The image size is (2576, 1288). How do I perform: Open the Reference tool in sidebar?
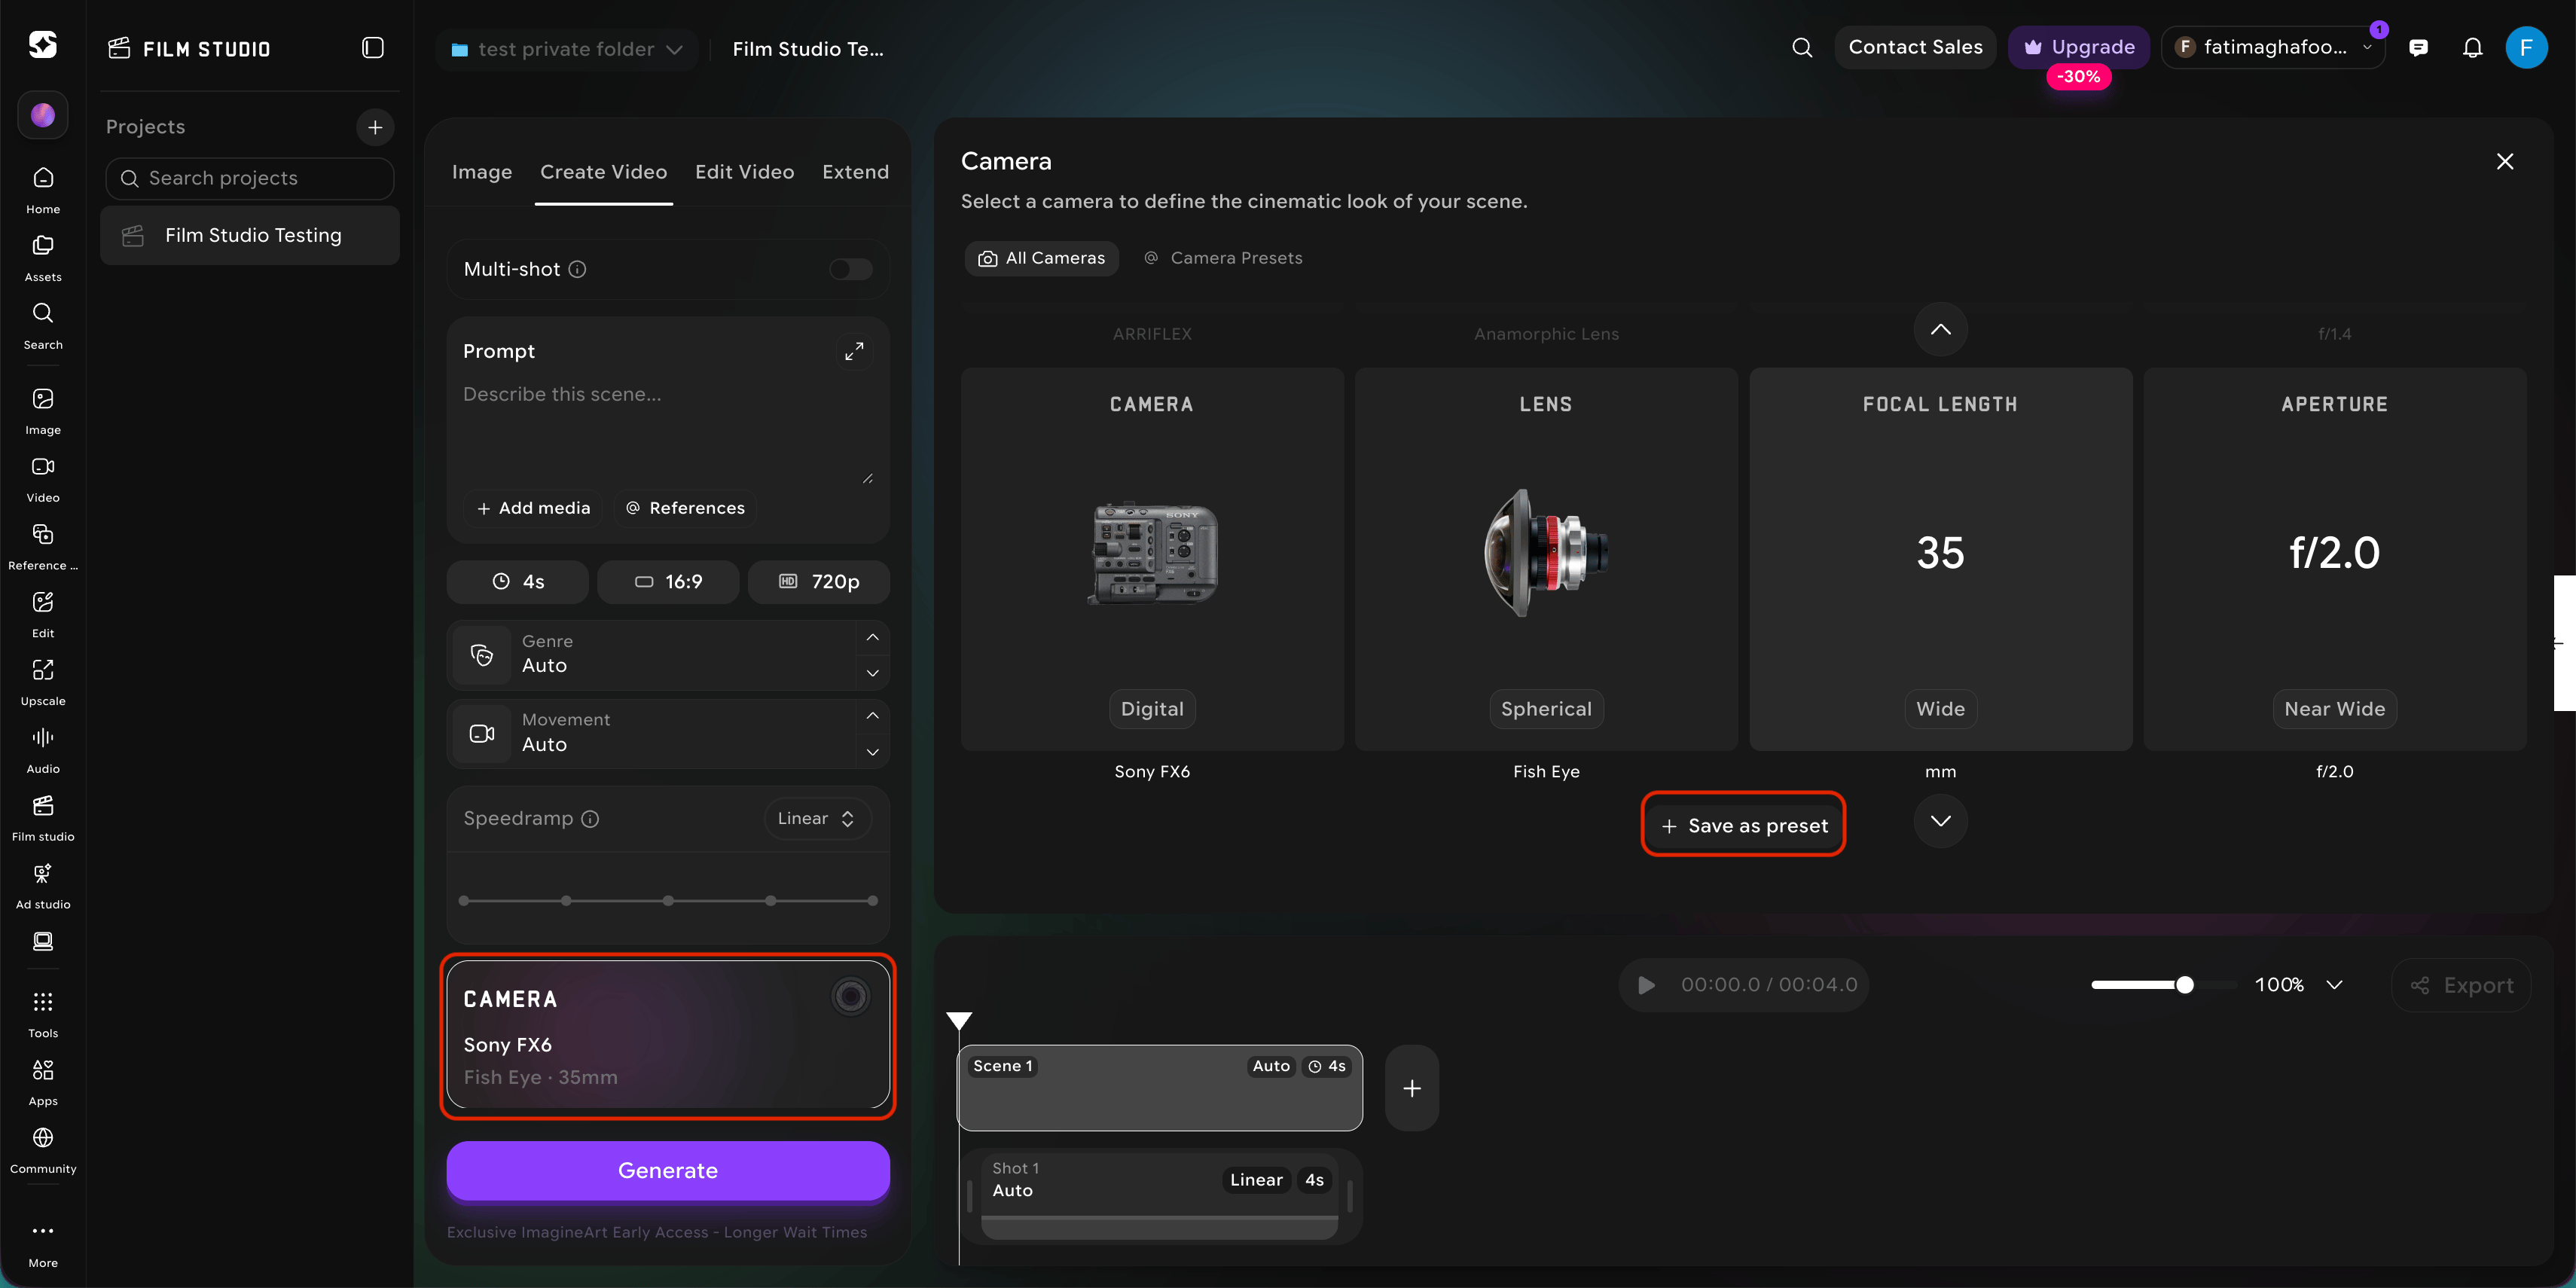click(x=43, y=547)
